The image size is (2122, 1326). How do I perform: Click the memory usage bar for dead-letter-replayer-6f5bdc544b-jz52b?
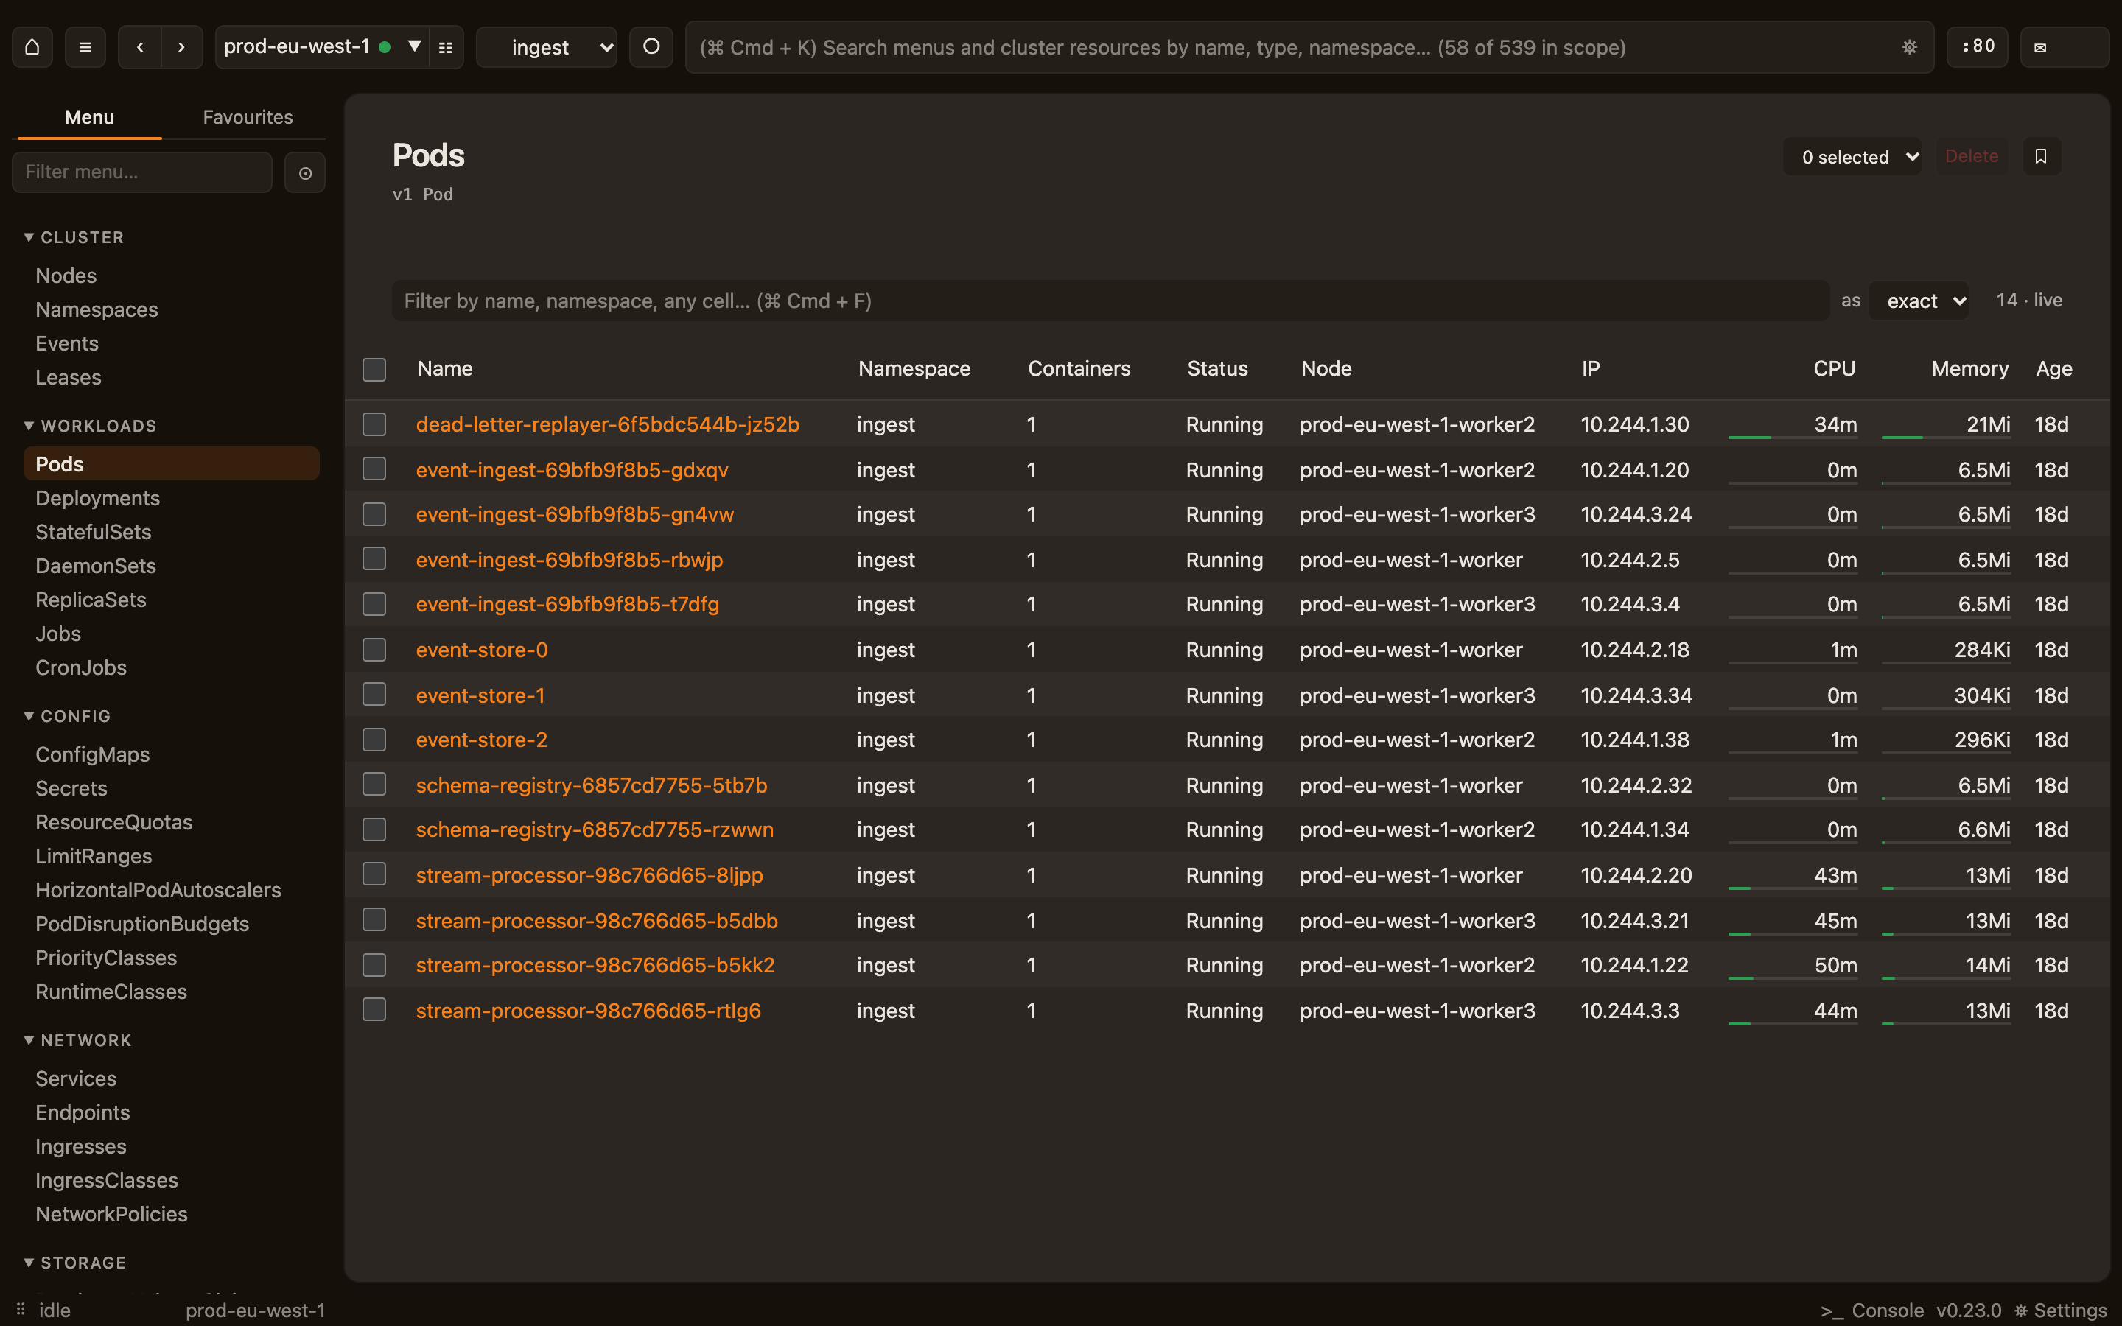pos(1946,437)
